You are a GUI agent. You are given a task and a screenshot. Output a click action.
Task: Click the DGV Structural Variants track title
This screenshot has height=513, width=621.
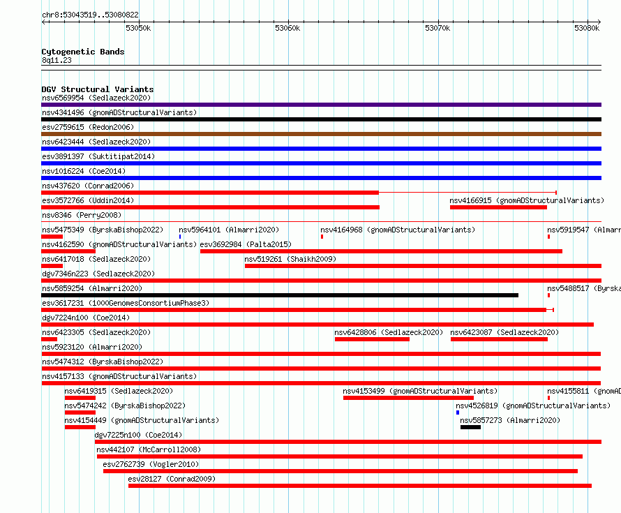[x=98, y=89]
